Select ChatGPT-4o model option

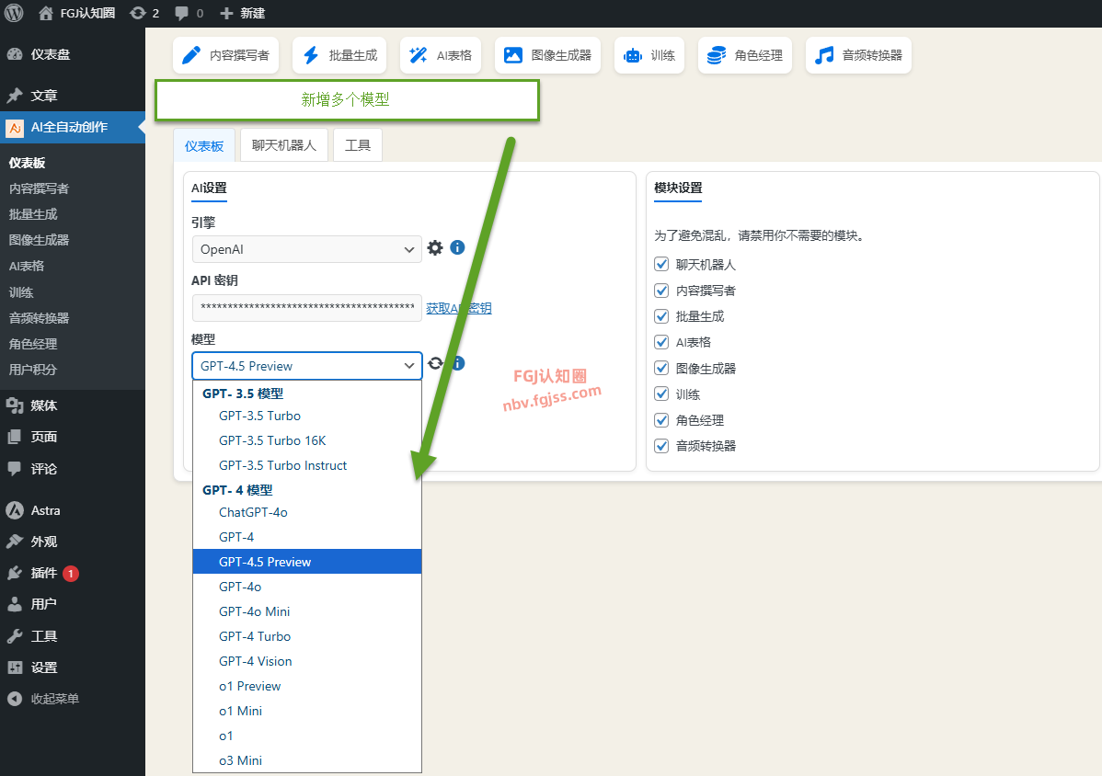307,512
